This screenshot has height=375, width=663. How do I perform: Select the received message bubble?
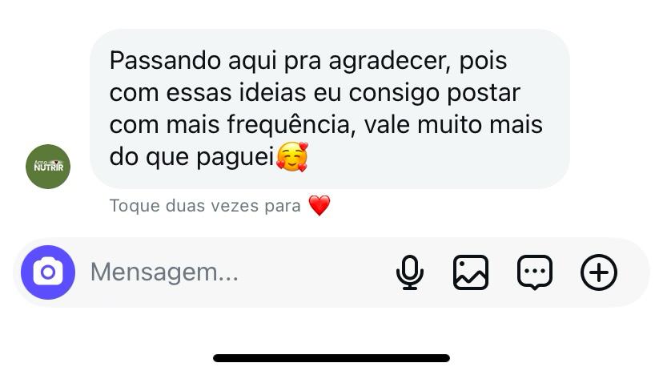tap(330, 109)
